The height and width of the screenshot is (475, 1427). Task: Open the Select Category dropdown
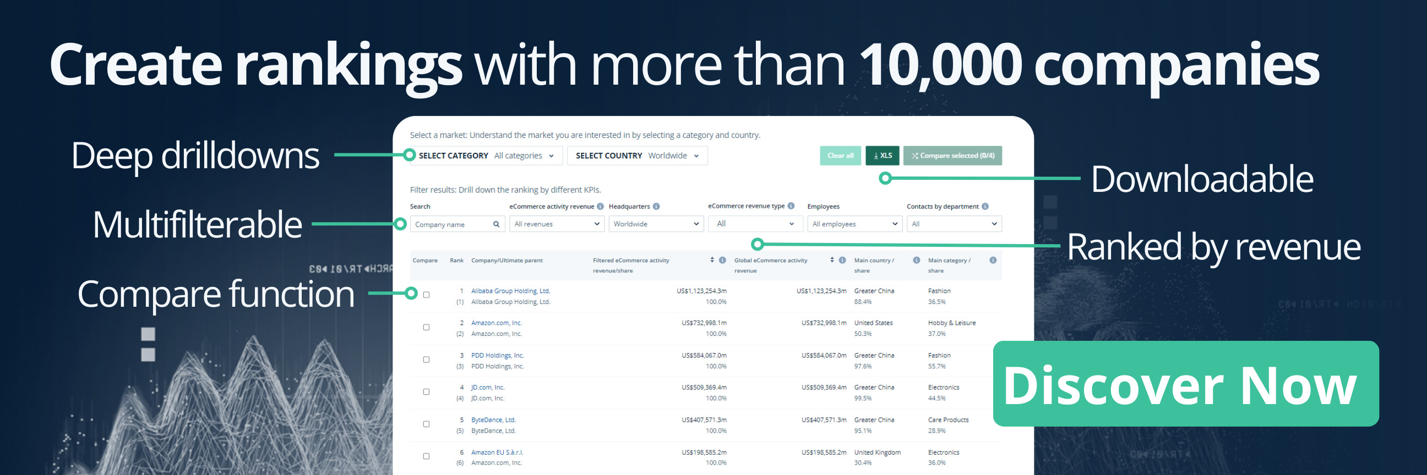point(486,156)
